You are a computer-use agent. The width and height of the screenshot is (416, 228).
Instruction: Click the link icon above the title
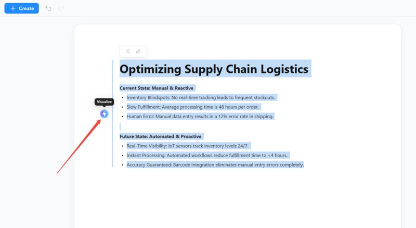[x=138, y=51]
